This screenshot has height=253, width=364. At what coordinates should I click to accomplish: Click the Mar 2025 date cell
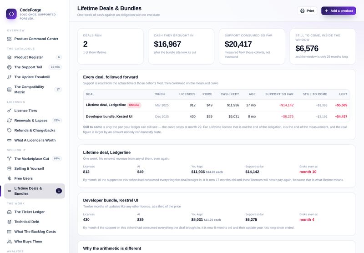pyautogui.click(x=162, y=105)
